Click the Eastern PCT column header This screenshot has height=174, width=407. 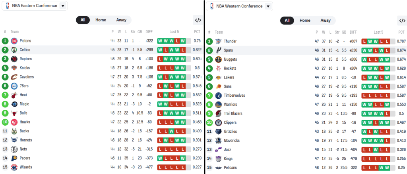click(197, 32)
